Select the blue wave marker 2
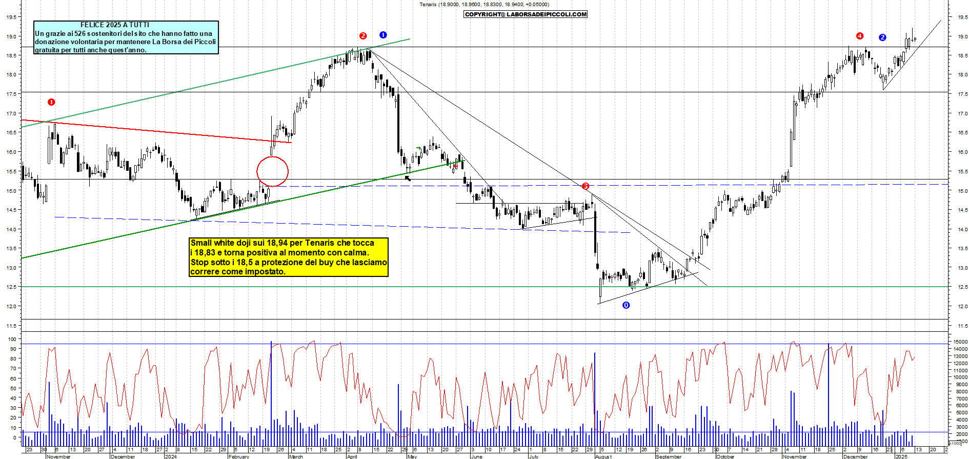Viewport: 969px width, 459px height. click(x=882, y=37)
